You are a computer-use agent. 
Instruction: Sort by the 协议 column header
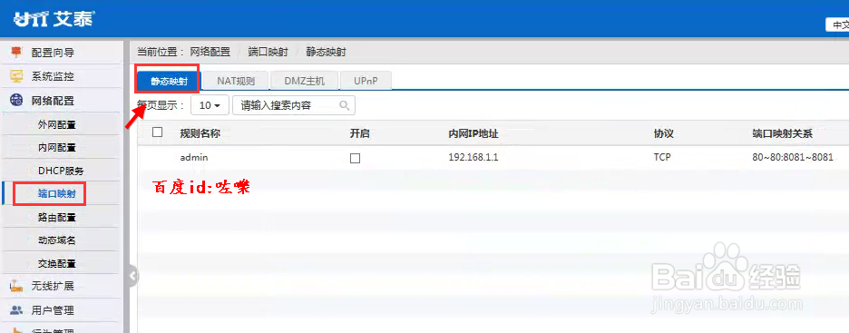pyautogui.click(x=663, y=133)
